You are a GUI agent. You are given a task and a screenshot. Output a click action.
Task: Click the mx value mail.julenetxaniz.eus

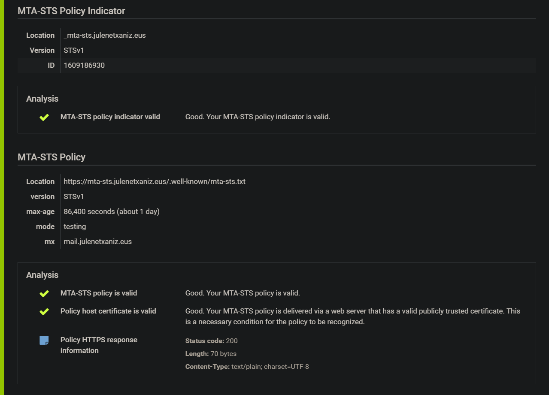tap(98, 241)
